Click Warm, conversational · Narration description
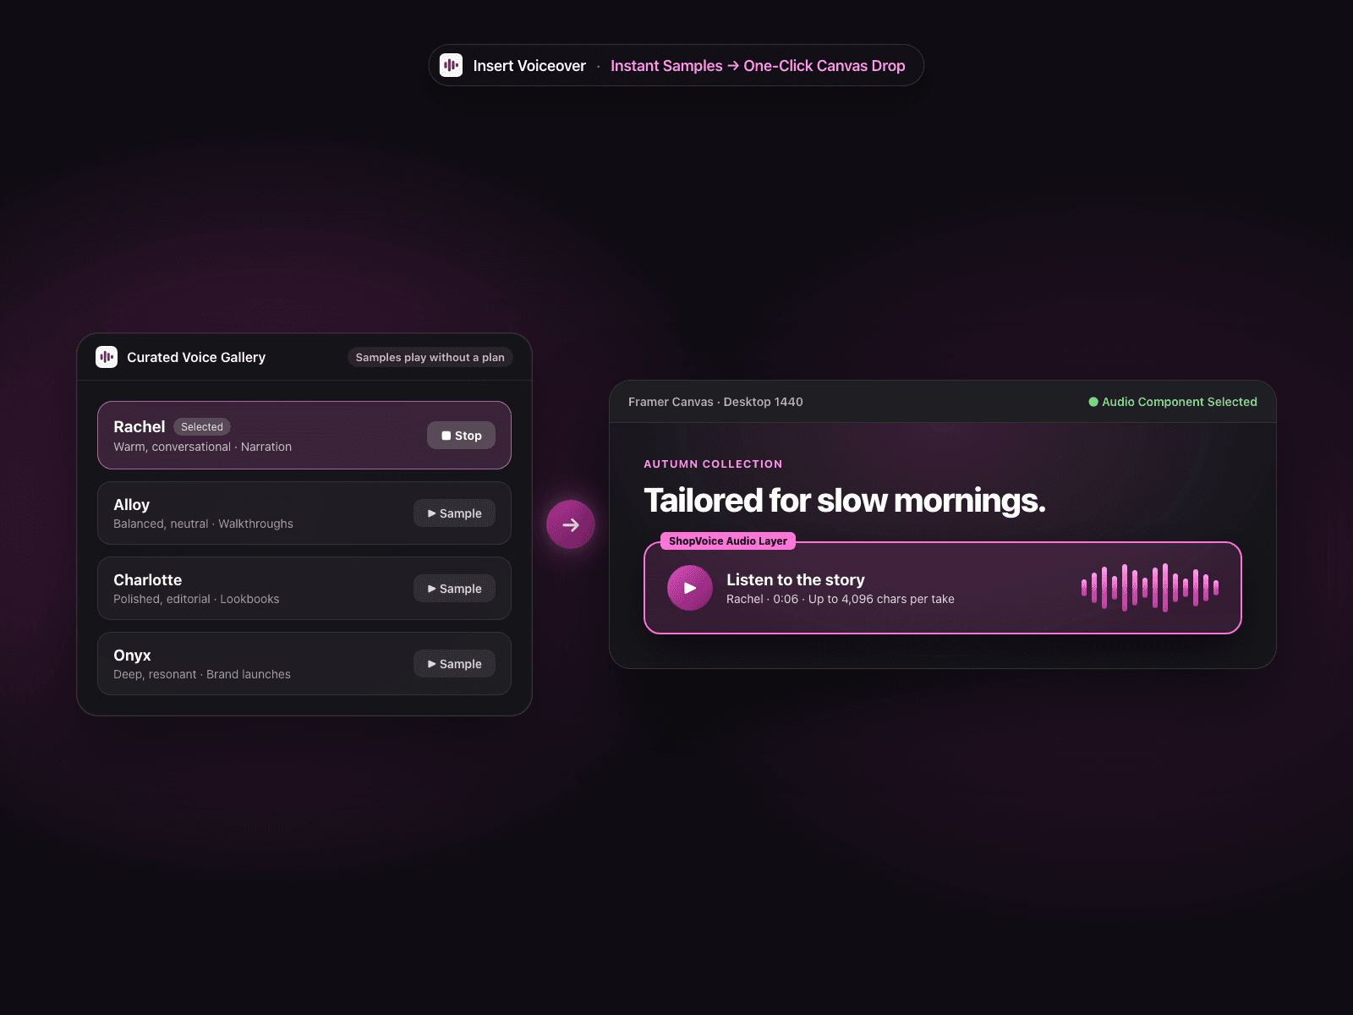Viewport: 1353px width, 1015px height. pos(203,447)
